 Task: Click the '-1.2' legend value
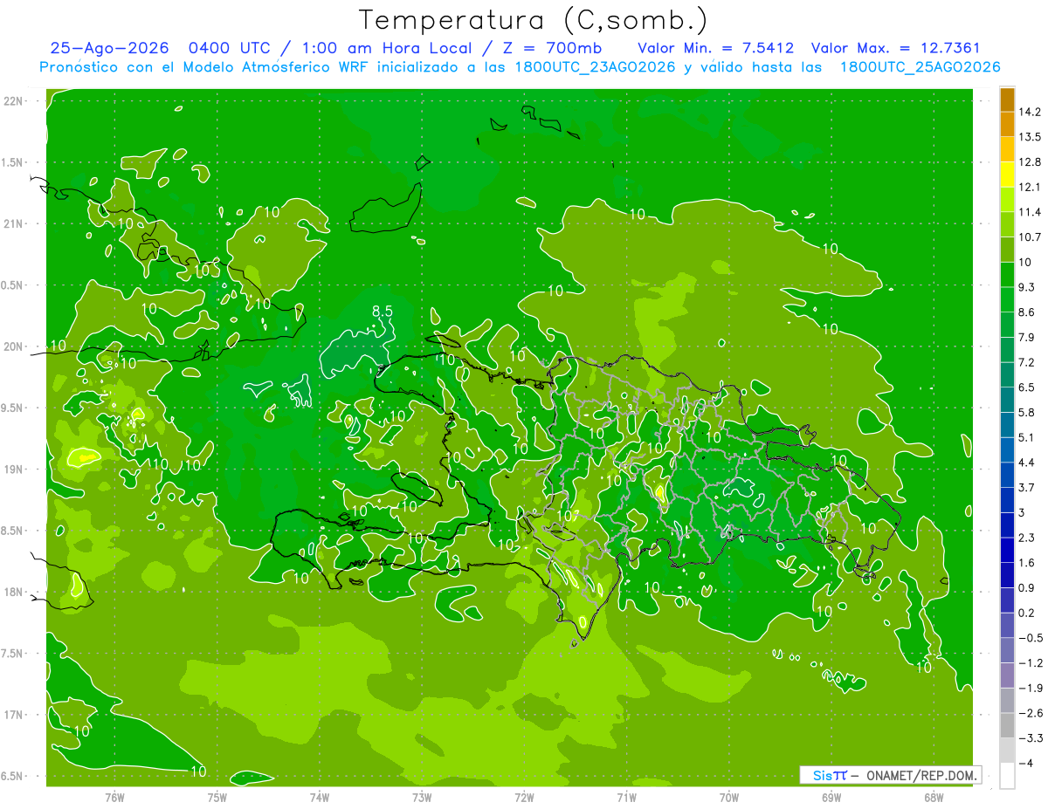point(1030,662)
